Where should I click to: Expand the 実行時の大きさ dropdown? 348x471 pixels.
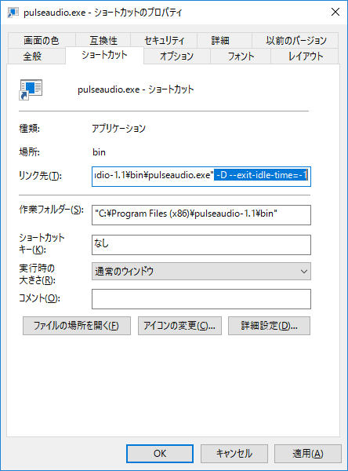tap(201, 272)
